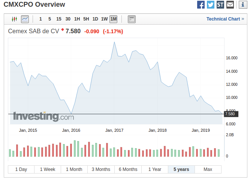Viewport: 250px width, 181px height.
Task: Click the 10.000 price axis label
Action: click(x=232, y=97)
